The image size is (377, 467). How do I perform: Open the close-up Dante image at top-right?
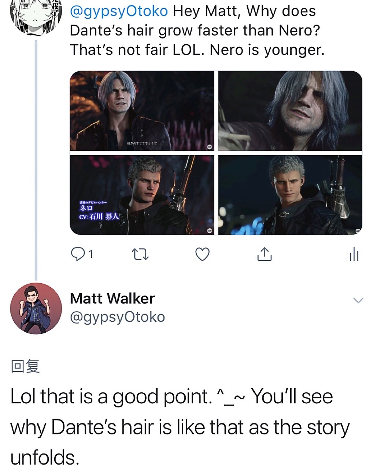pyautogui.click(x=290, y=111)
